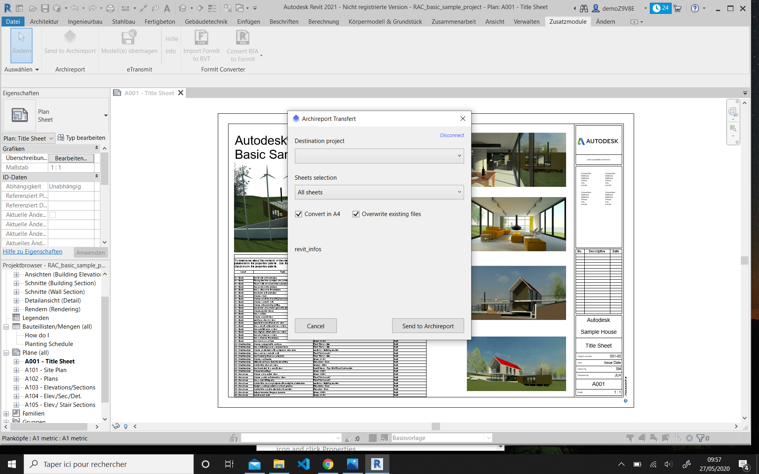Image resolution: width=759 pixels, height=474 pixels.
Task: Click the Import FormIt to RVT icon
Action: click(x=201, y=38)
